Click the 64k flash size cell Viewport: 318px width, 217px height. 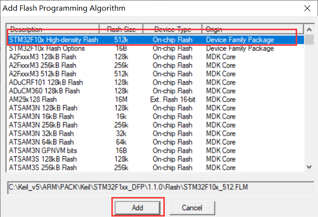point(121,142)
